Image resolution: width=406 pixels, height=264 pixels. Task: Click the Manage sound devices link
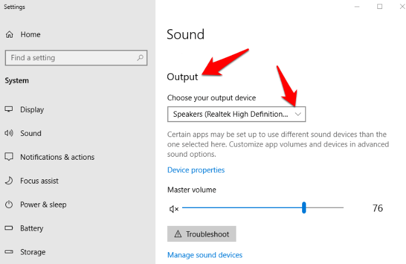coord(205,255)
